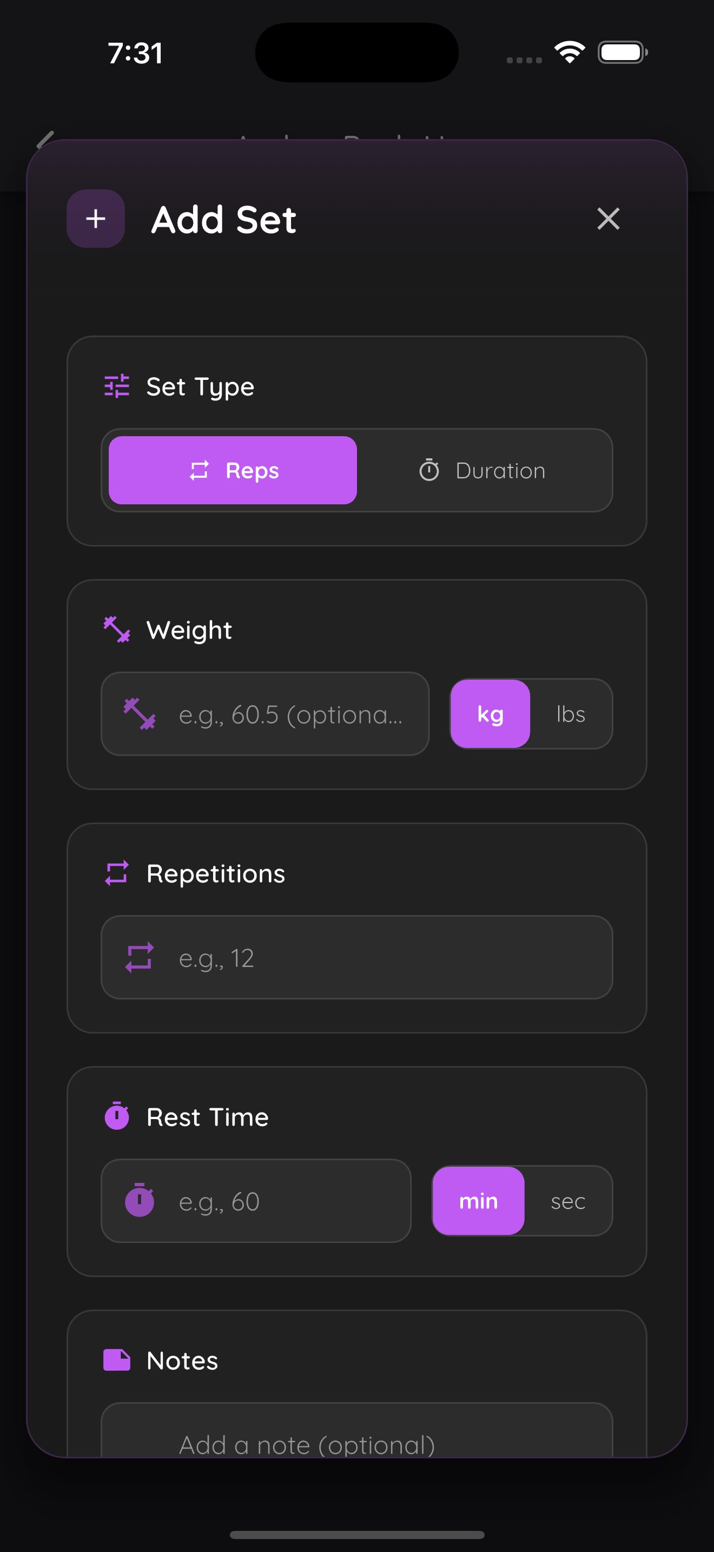Switch set type to Duration

pos(484,470)
